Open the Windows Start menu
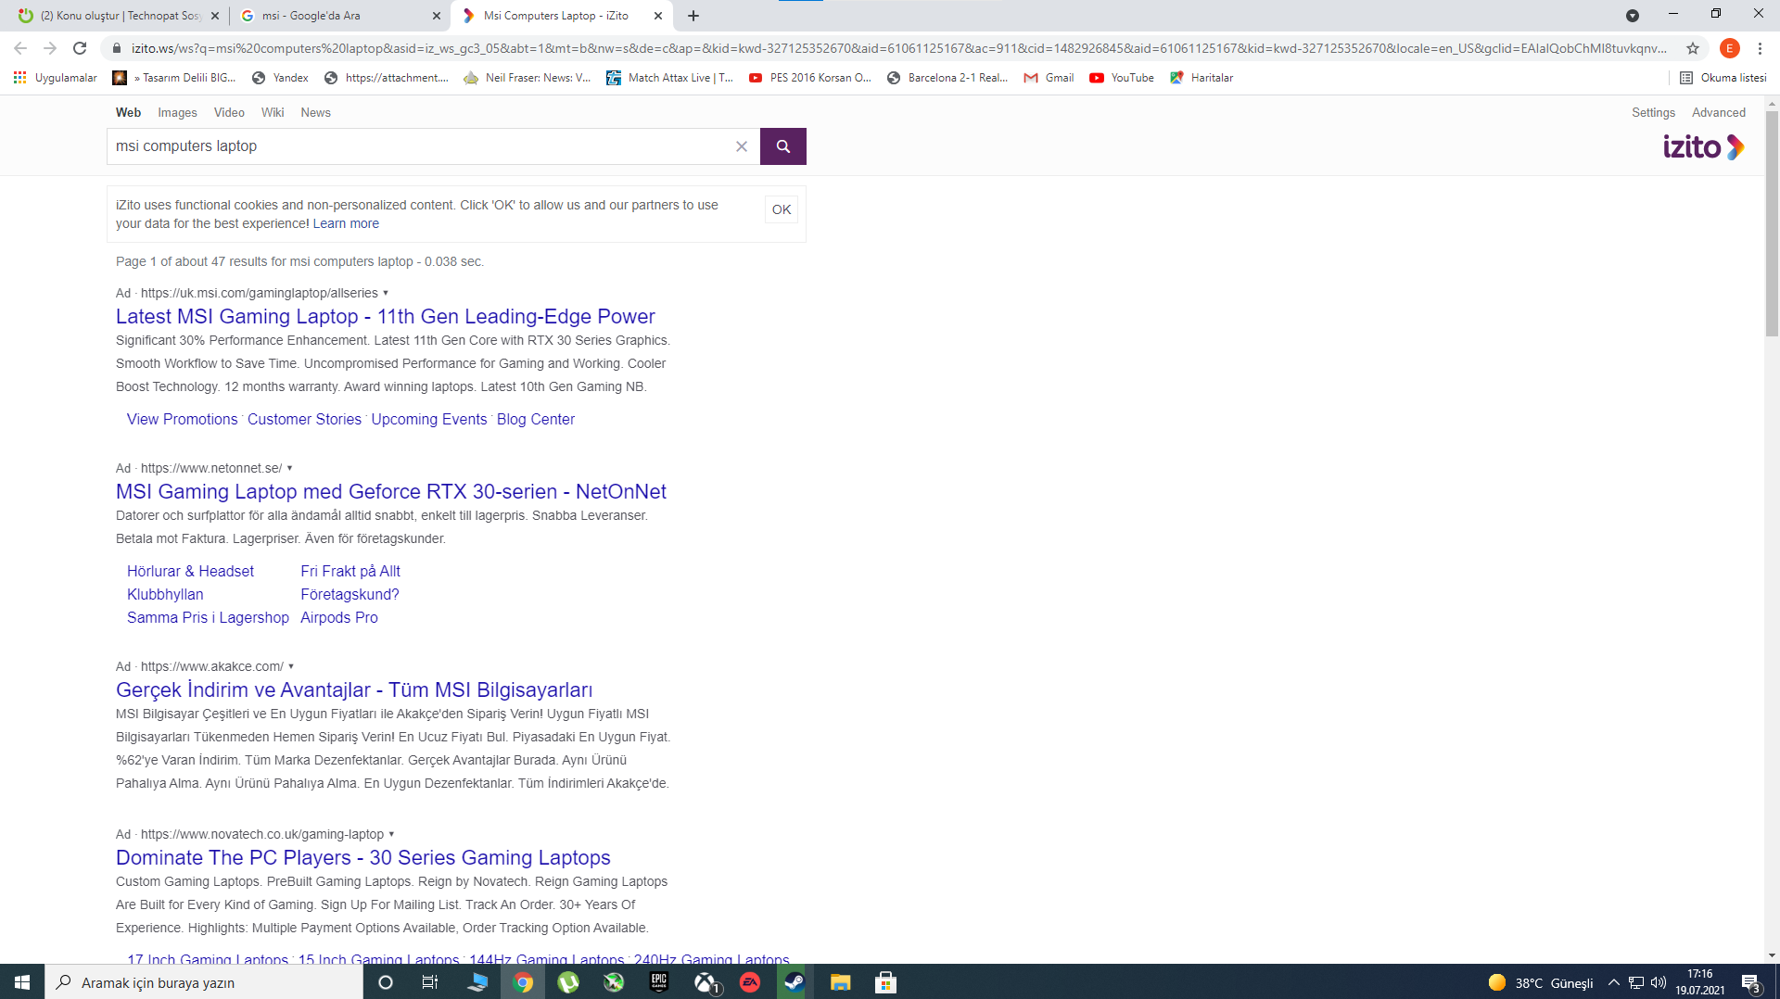The image size is (1780, 999). [22, 982]
